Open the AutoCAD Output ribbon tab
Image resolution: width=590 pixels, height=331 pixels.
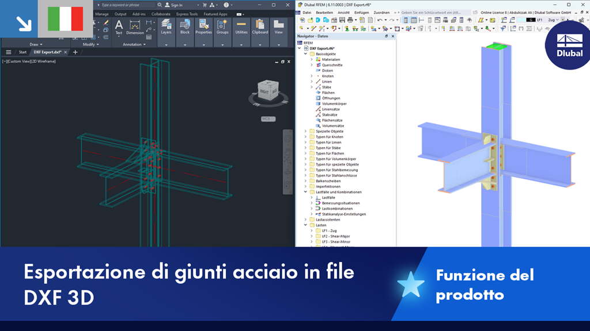click(120, 14)
